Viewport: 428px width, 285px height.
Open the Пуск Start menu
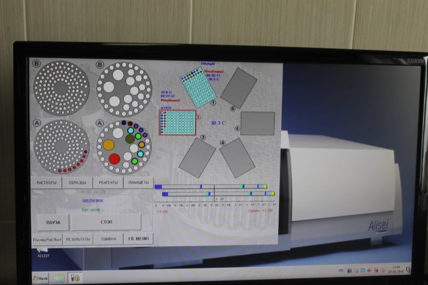(x=40, y=278)
